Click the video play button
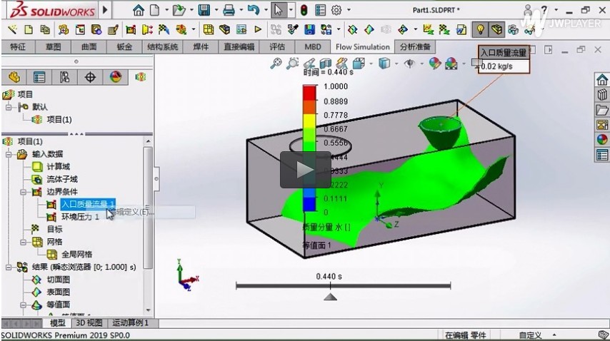The height and width of the screenshot is (341, 610). pyautogui.click(x=305, y=170)
